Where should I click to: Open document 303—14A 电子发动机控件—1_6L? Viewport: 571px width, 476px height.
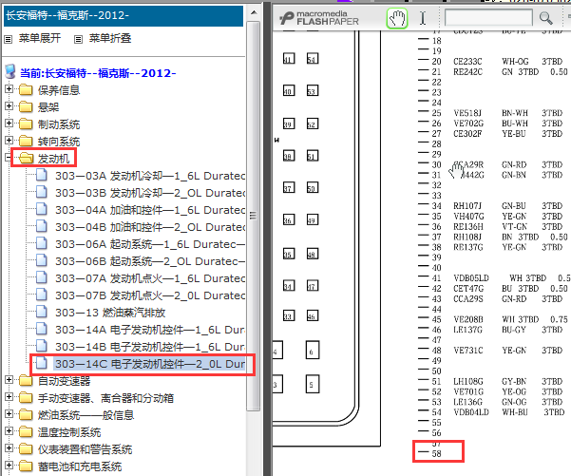[150, 330]
